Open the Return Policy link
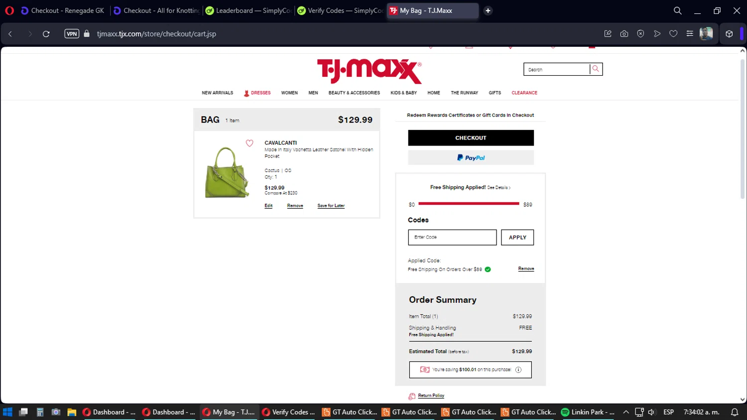Image resolution: width=747 pixels, height=420 pixels. pos(431,396)
